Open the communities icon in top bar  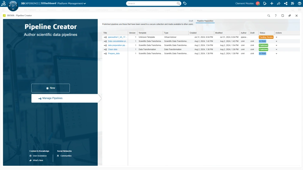tap(293, 3)
